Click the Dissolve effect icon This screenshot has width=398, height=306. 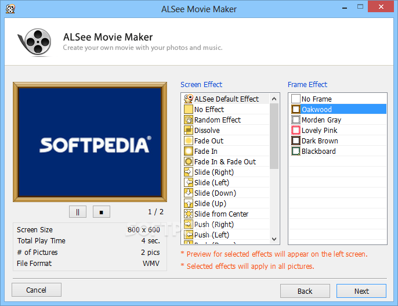coord(189,130)
